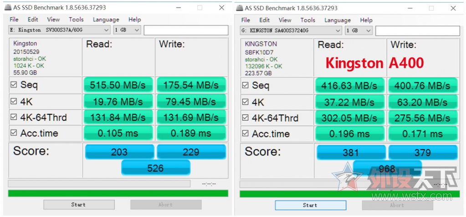Click AS SSD app icon in left window title
This screenshot has width=466, height=217.
[x=8, y=8]
